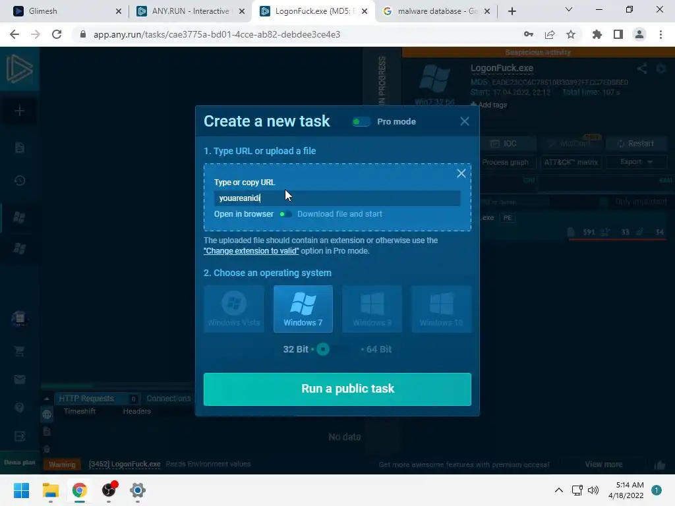The height and width of the screenshot is (506, 675).
Task: Select Download file and start option
Action: 339,214
